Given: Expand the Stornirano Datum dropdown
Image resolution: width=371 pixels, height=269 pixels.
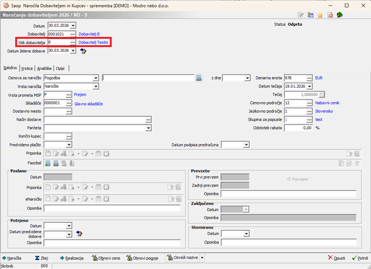Looking at the screenshot, I should [x=246, y=234].
